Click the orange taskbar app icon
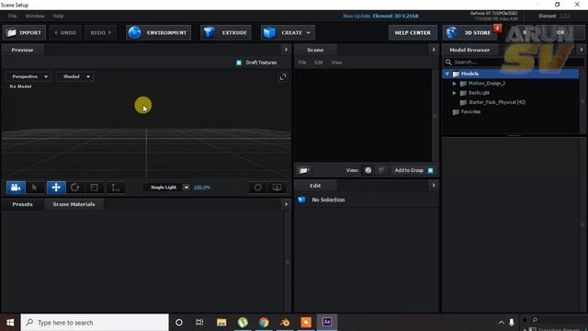The width and height of the screenshot is (588, 331). [306, 323]
